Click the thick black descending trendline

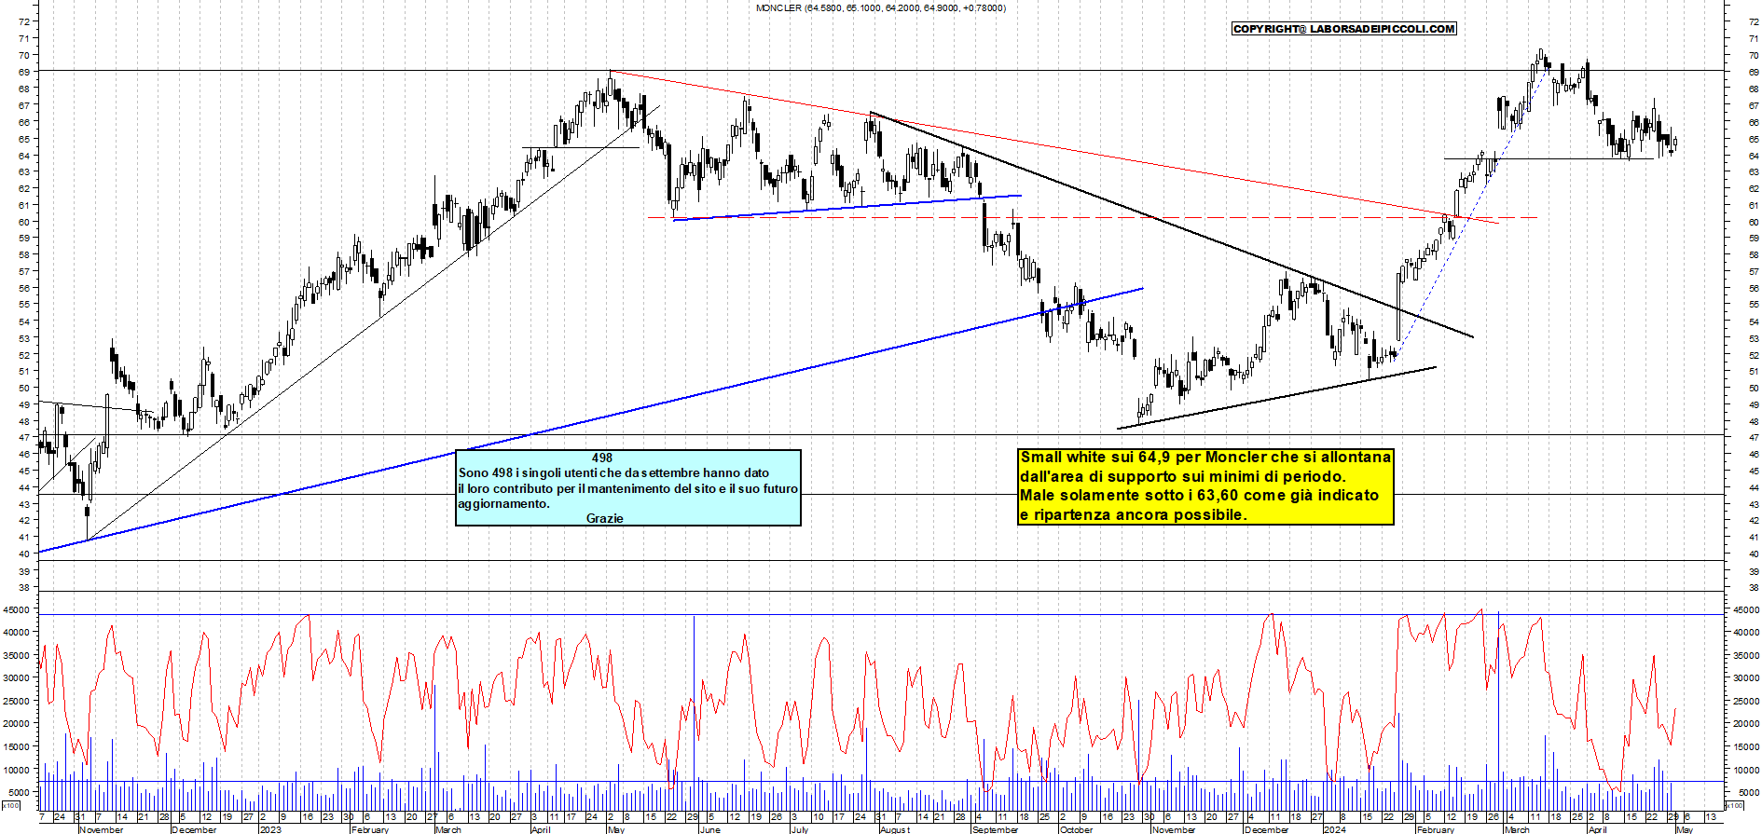(x=1171, y=225)
